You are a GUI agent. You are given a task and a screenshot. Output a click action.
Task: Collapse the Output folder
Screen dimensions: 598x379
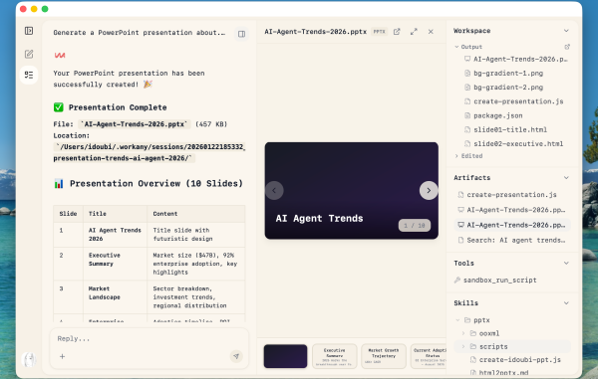456,47
